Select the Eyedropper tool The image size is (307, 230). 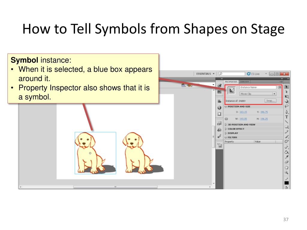[286, 157]
